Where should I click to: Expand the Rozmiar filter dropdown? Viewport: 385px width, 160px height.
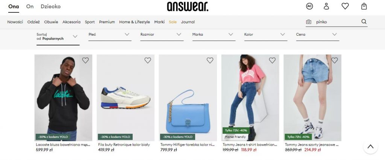coord(162,35)
